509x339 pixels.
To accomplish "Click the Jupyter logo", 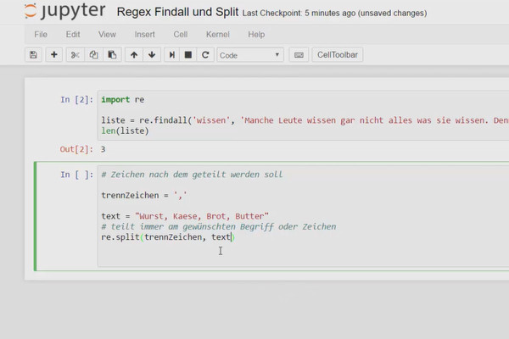I will (x=65, y=11).
